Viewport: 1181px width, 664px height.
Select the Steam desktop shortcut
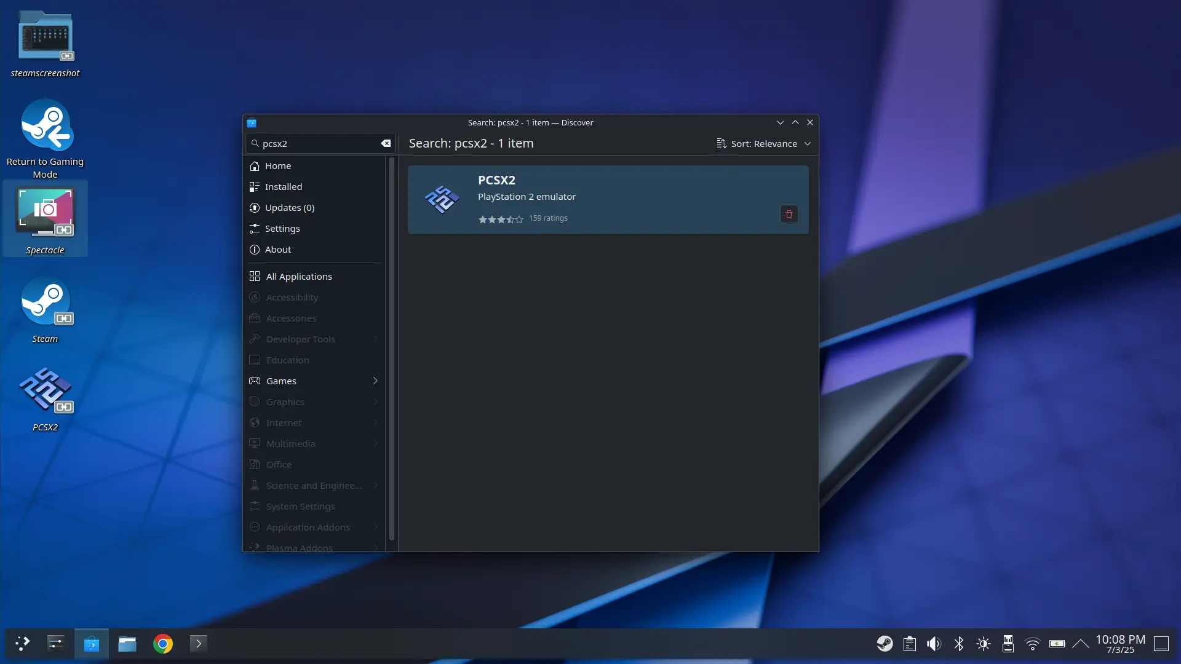(45, 309)
